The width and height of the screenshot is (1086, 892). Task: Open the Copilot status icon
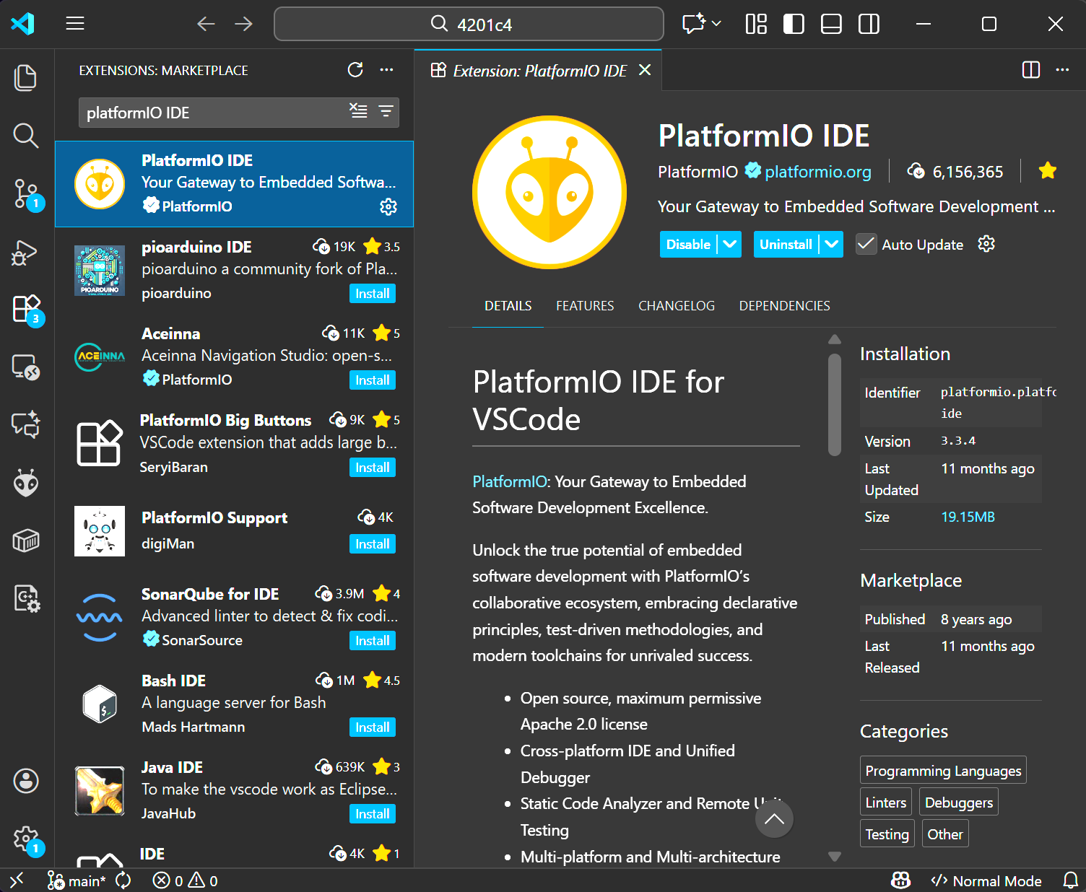click(900, 880)
